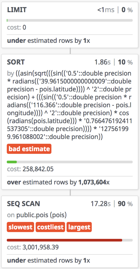Viewport: 140px width, 269px height.
Task: Click the 'slowest' tag on SEQ SCAN
Action: coord(20,227)
